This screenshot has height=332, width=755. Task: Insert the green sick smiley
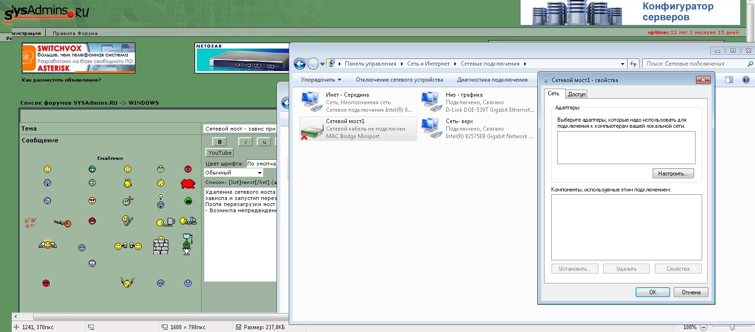point(188,201)
